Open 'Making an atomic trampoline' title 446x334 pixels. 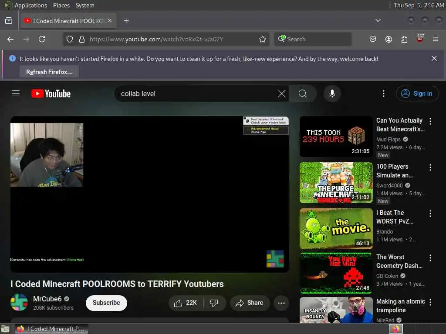click(401, 305)
